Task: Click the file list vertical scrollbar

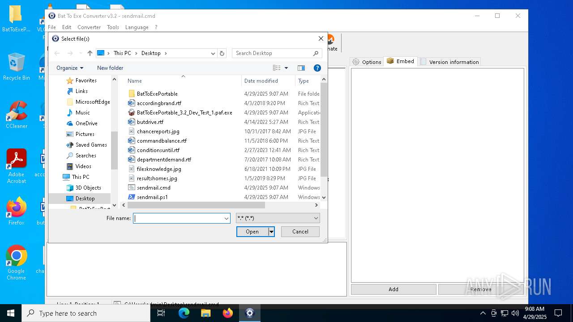Action: tap(324, 130)
